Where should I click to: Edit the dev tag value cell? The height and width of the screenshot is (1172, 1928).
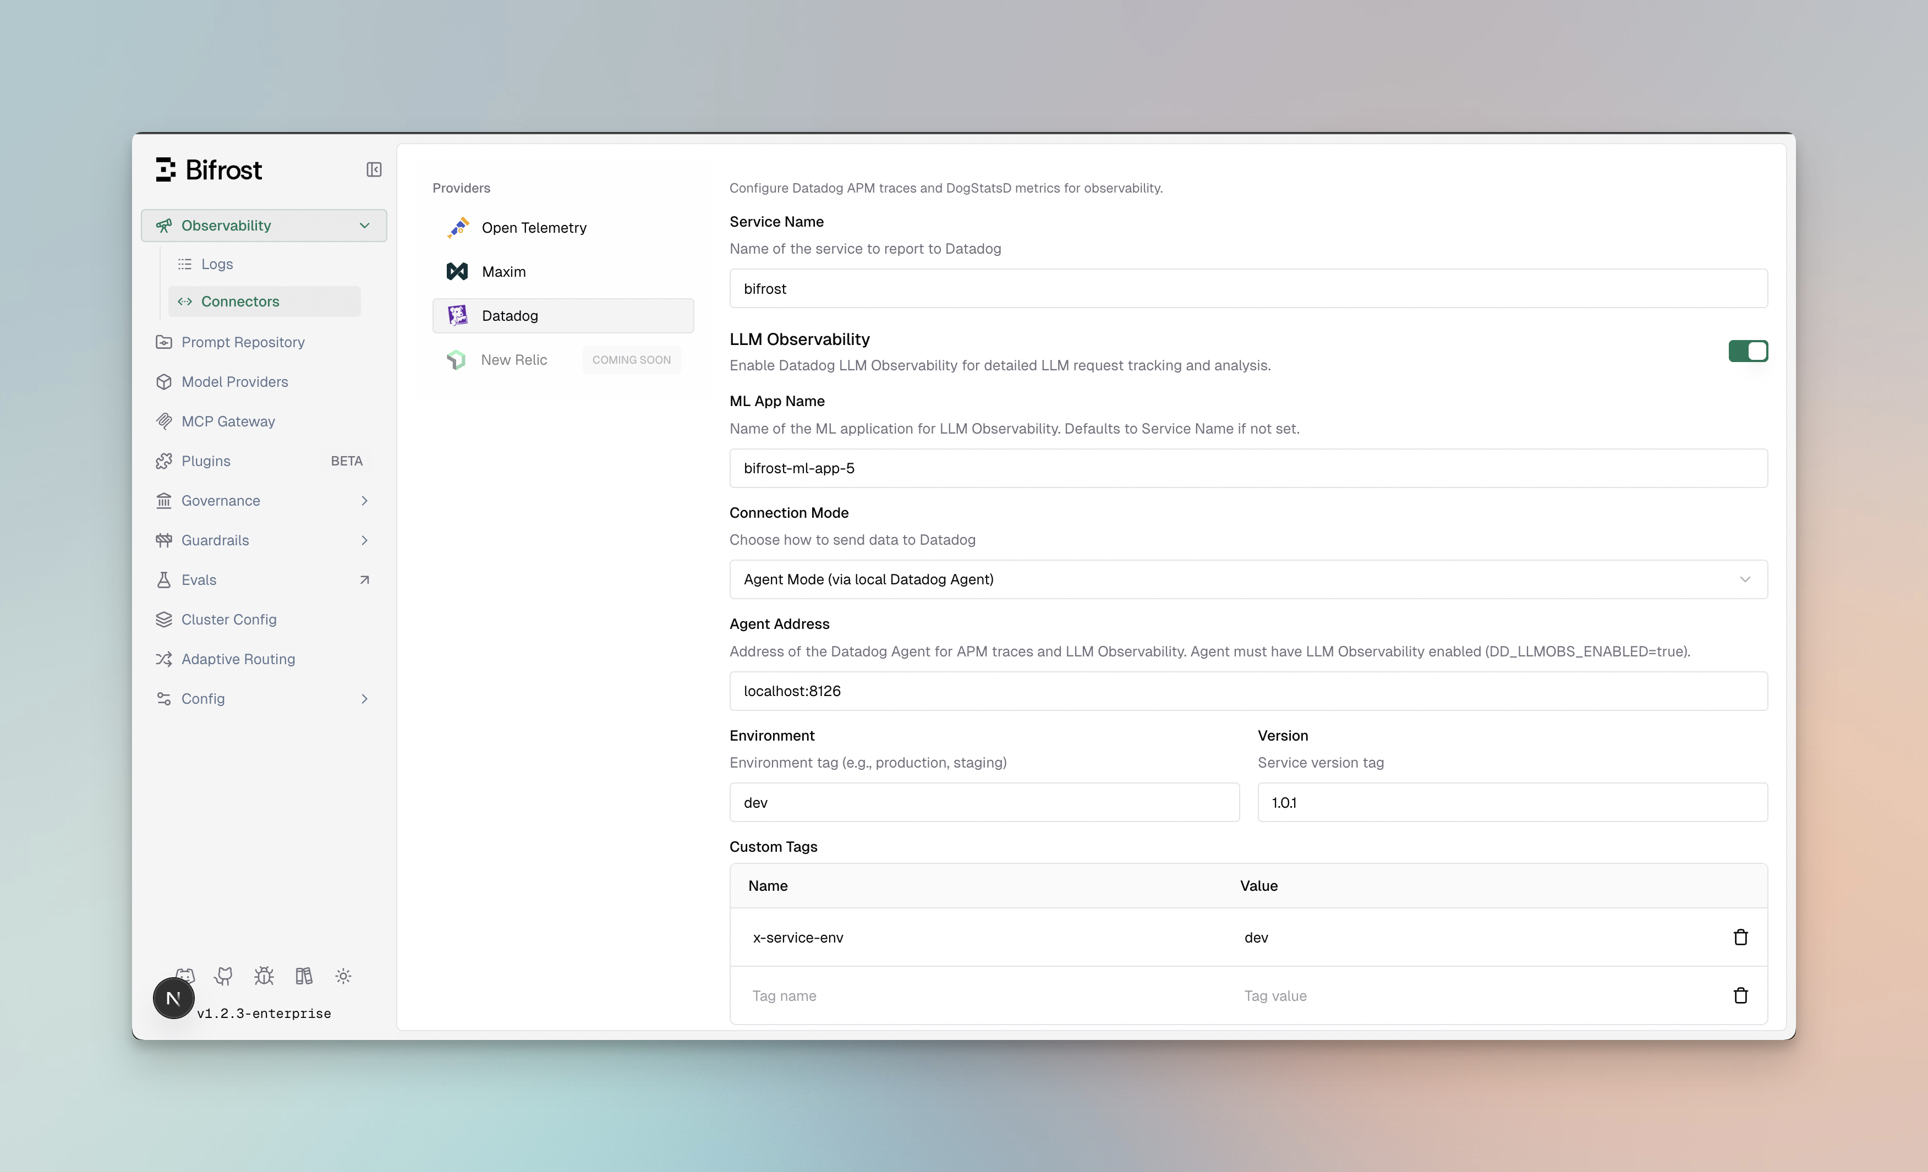1475,937
